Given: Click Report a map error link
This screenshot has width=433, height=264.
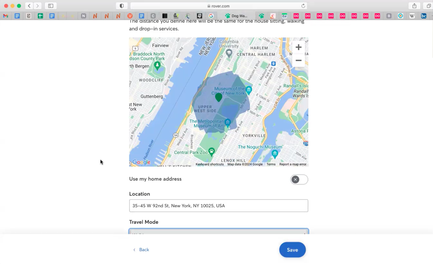Looking at the screenshot, I should 293,164.
